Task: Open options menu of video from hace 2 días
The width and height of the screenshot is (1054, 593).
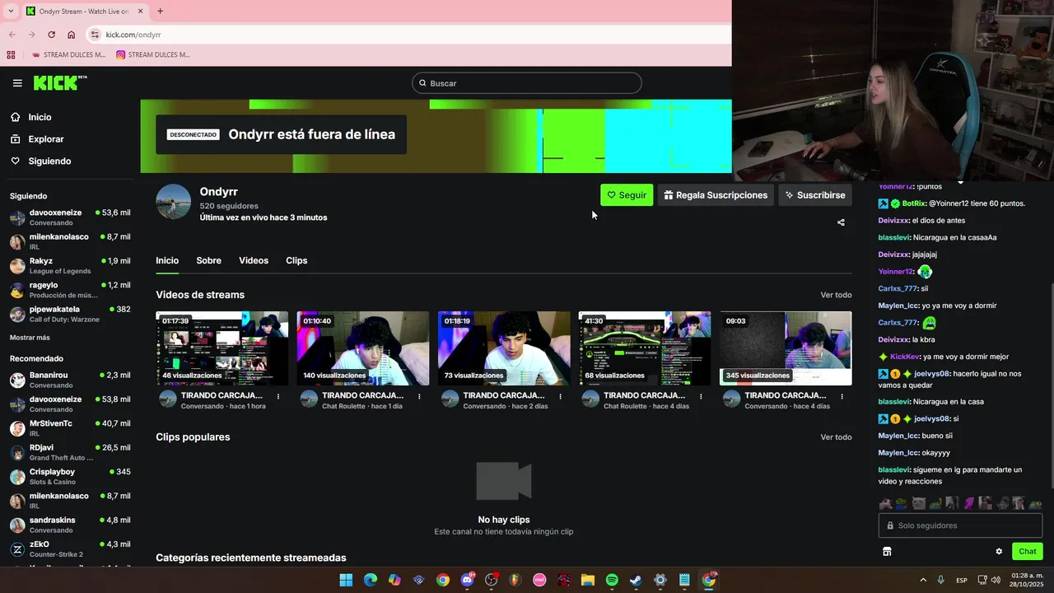Action: pos(560,396)
